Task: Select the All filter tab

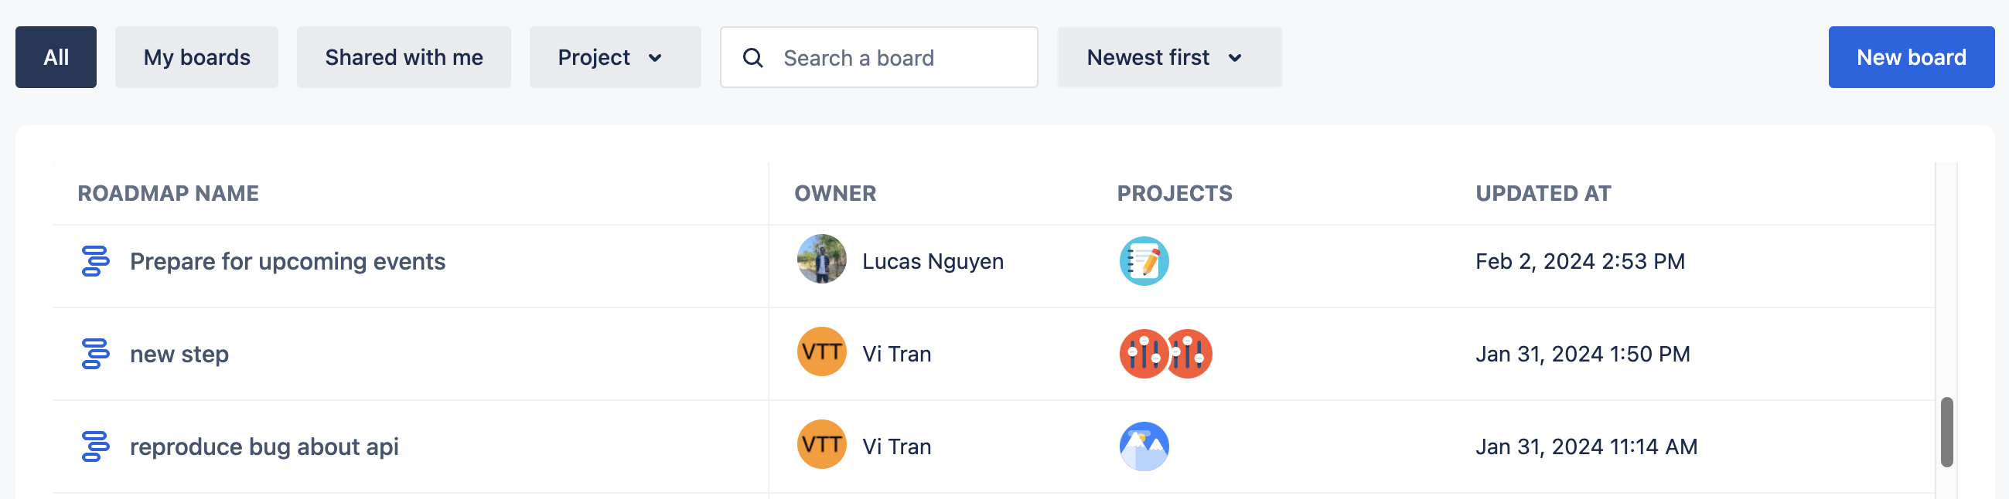Action: [56, 58]
